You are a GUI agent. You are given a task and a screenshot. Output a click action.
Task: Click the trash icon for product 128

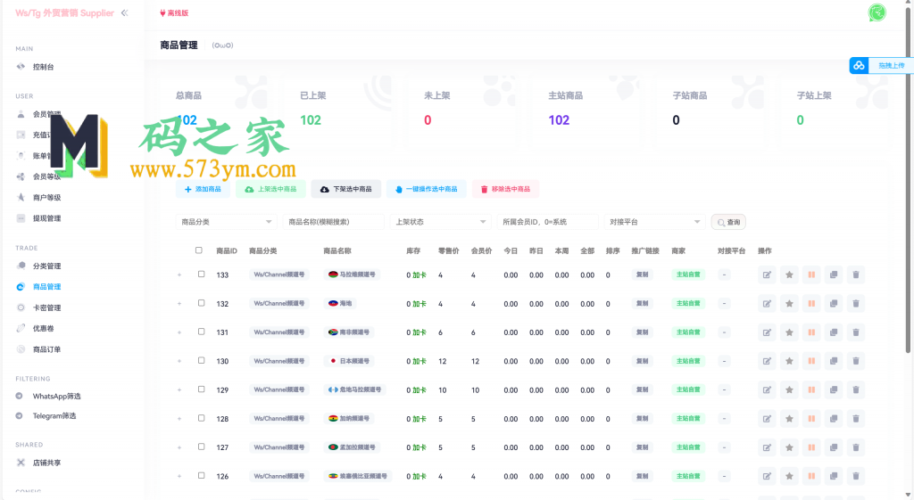pyautogui.click(x=856, y=419)
